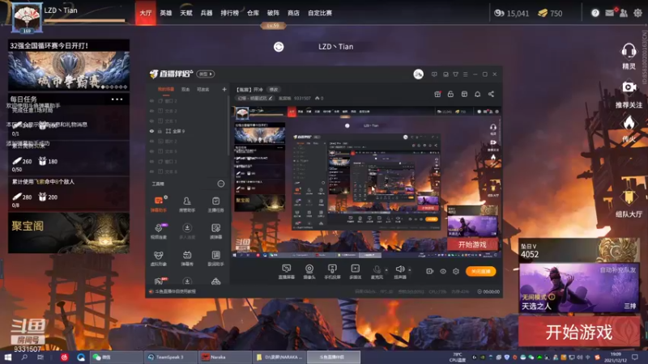Open the 视频连麦 tool
This screenshot has height=364, width=648.
[158, 231]
